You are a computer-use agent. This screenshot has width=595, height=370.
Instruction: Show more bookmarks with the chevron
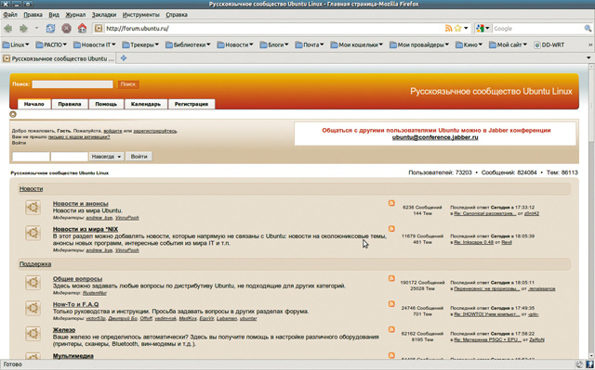590,45
